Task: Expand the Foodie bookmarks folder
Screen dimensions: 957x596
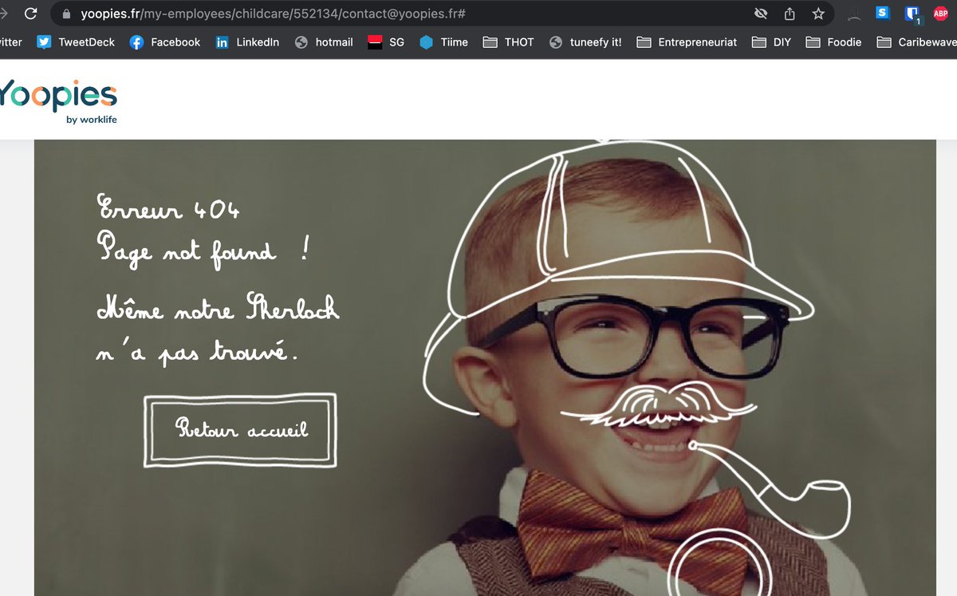Action: [833, 42]
